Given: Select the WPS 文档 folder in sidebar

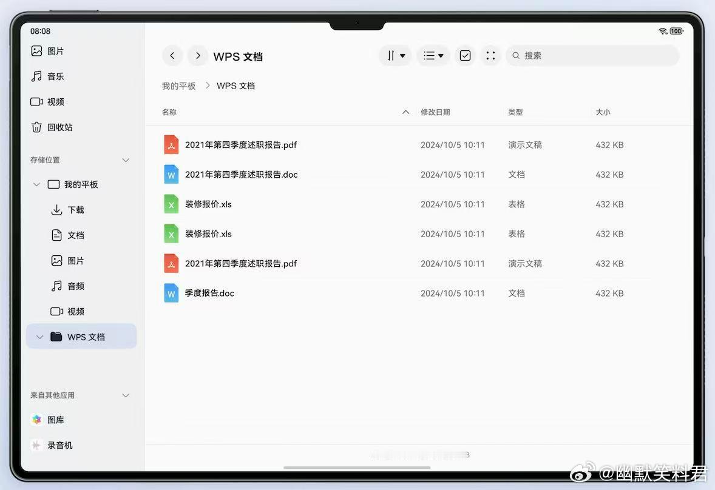Looking at the screenshot, I should 81,337.
